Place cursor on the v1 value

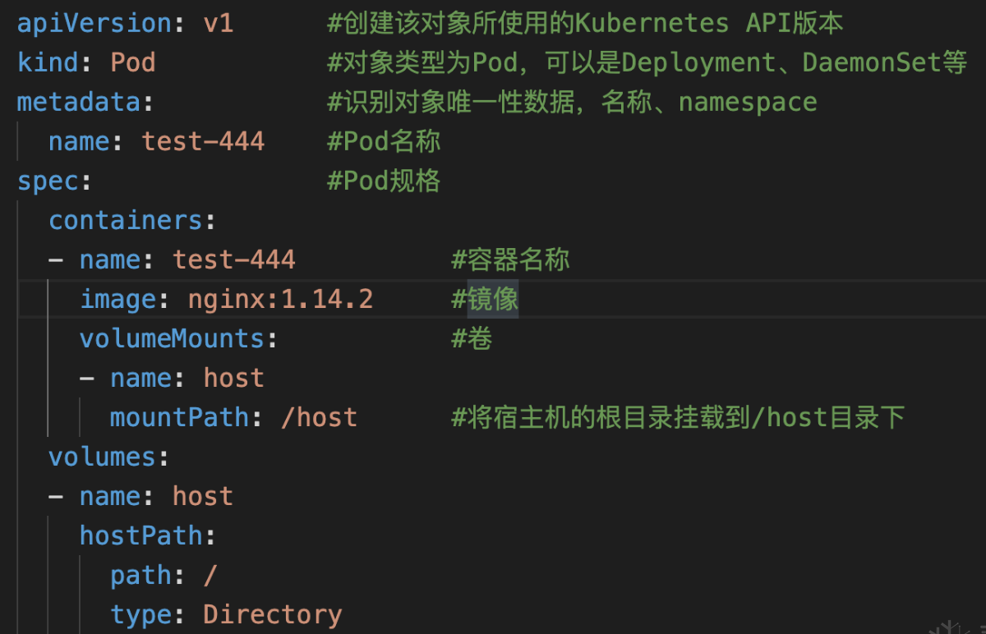point(218,24)
